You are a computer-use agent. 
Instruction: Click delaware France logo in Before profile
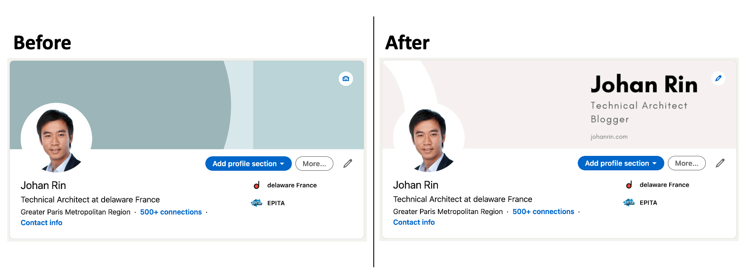pyautogui.click(x=257, y=185)
